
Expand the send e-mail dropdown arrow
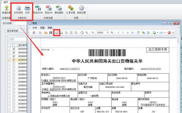(x=164, y=33)
